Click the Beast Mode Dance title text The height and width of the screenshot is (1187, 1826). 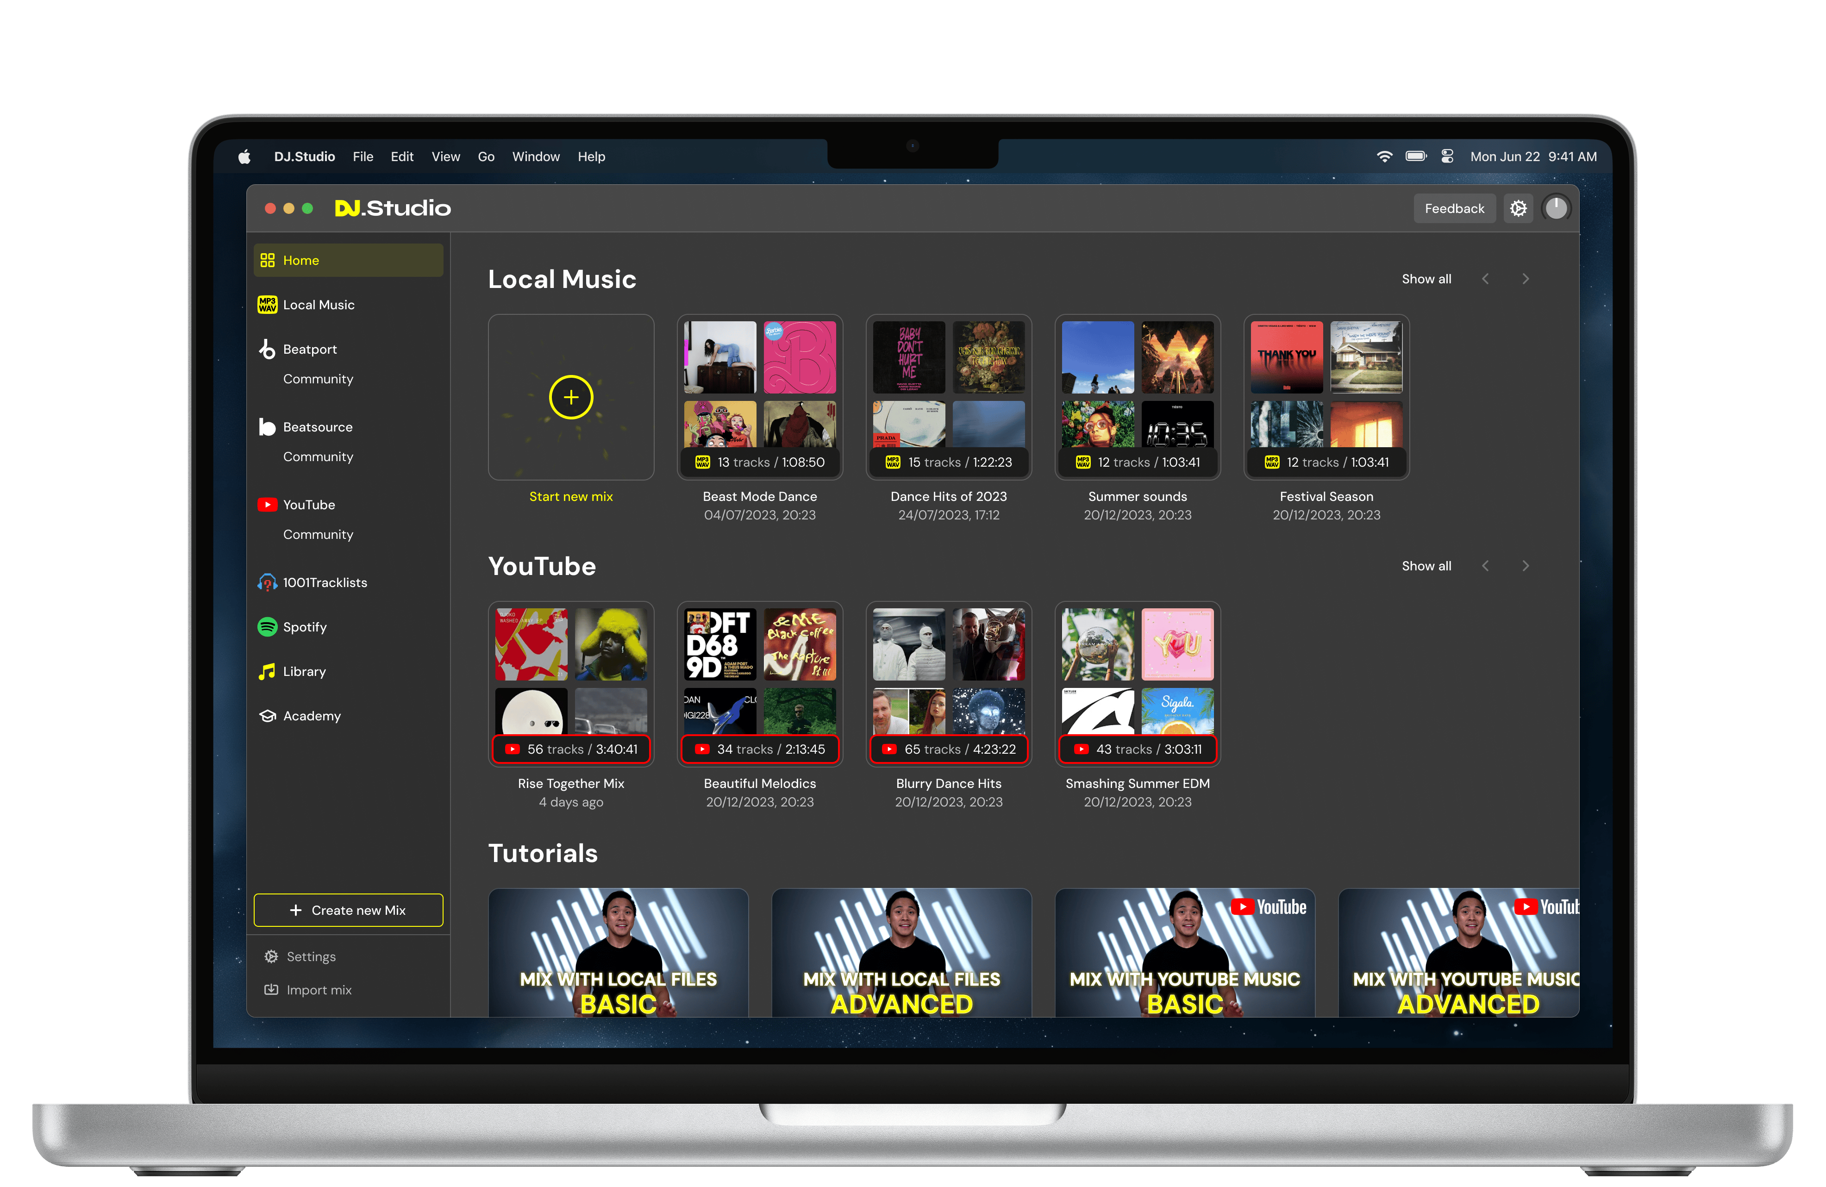(x=760, y=497)
